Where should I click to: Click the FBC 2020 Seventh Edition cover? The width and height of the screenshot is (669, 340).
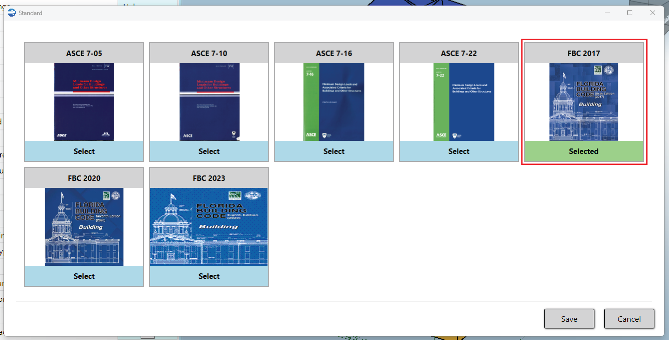click(84, 226)
